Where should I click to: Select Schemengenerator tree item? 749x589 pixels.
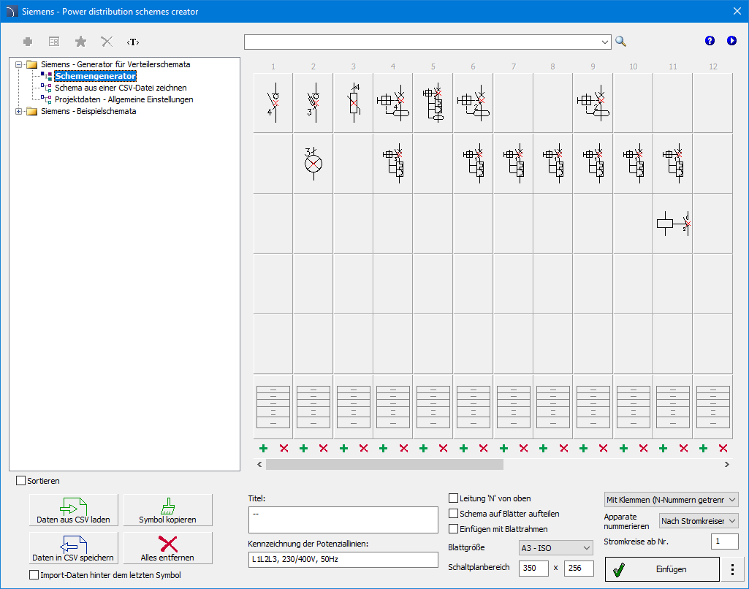click(95, 76)
